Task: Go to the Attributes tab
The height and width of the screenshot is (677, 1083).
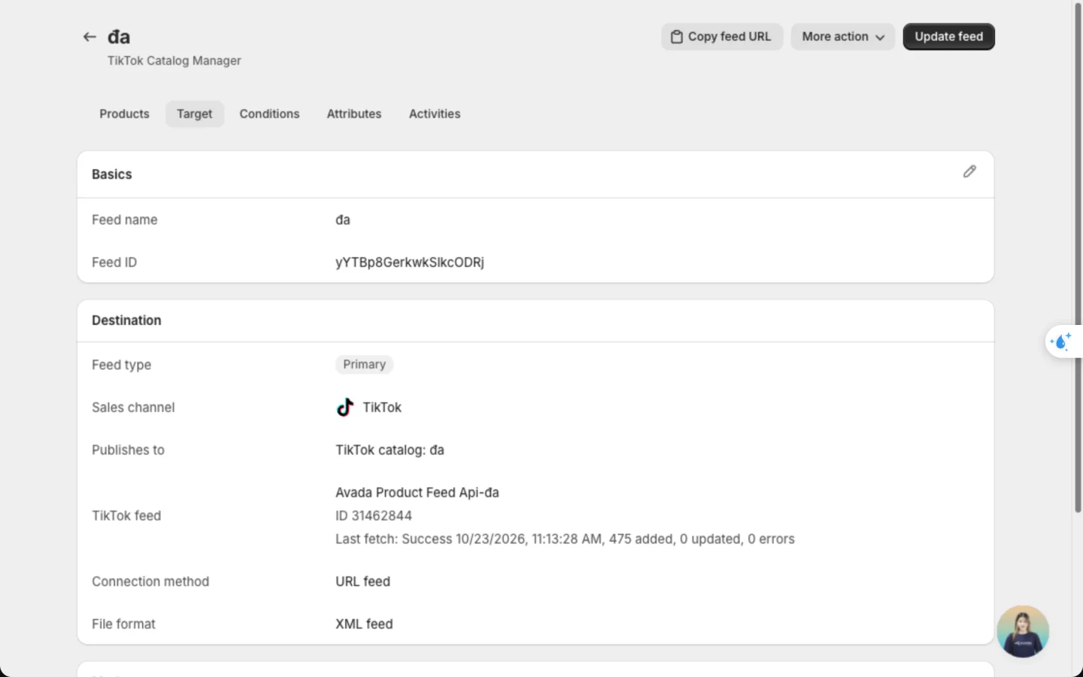Action: click(x=354, y=114)
